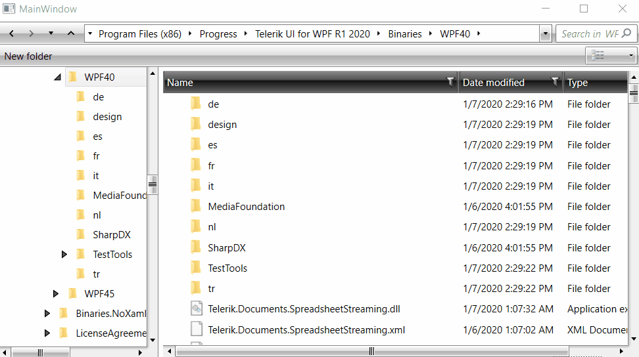Expand the arrow after Progress in breadcrumb

(246, 33)
